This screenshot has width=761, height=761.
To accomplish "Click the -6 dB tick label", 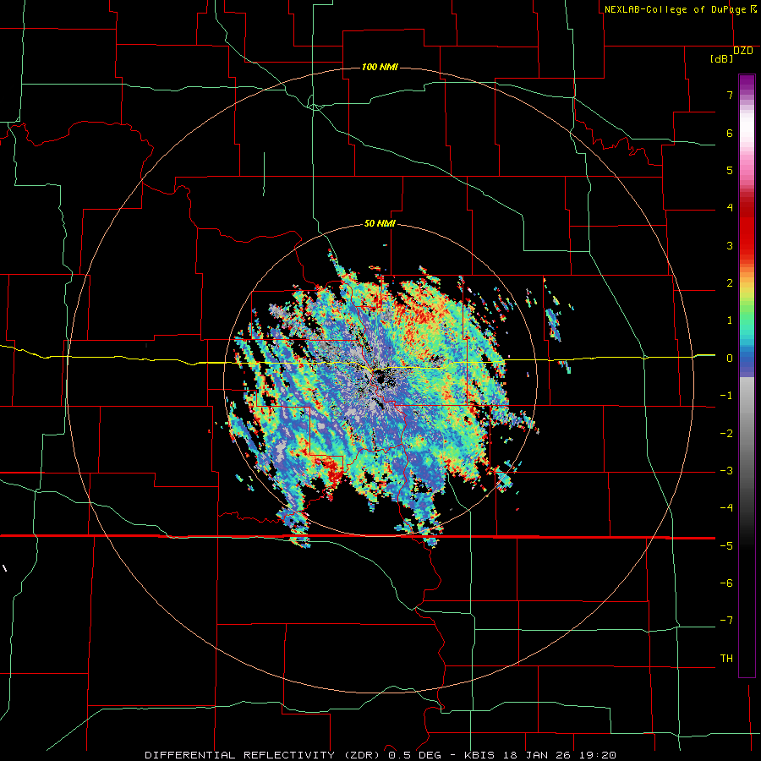I will [x=726, y=583].
